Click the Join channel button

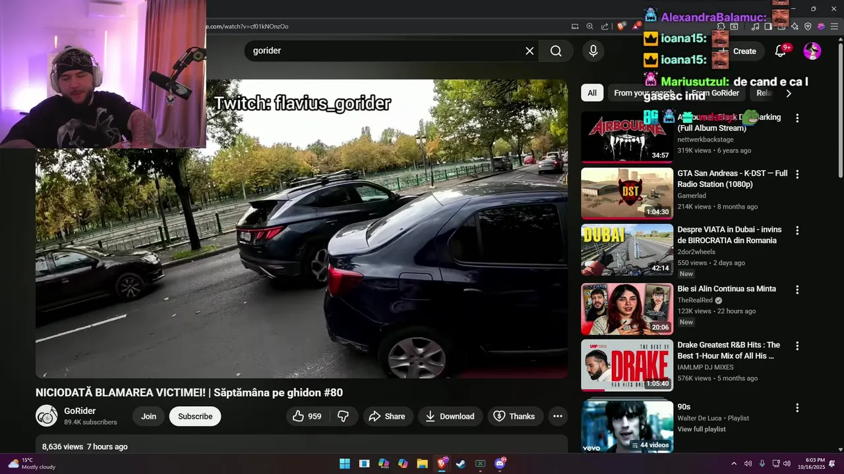pyautogui.click(x=148, y=416)
